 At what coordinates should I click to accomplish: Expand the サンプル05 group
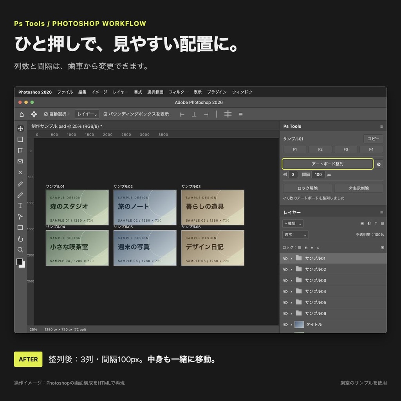pos(291,303)
